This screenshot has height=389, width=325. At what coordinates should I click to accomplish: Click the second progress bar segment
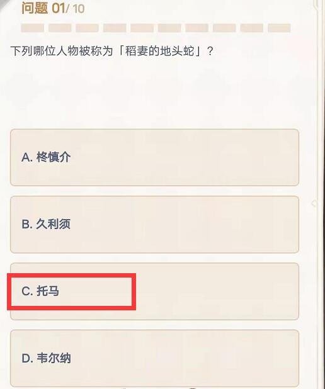[60, 28]
